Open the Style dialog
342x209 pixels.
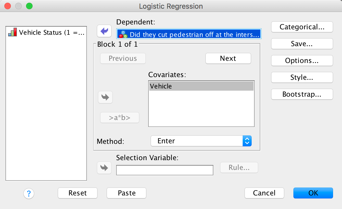coord(302,77)
